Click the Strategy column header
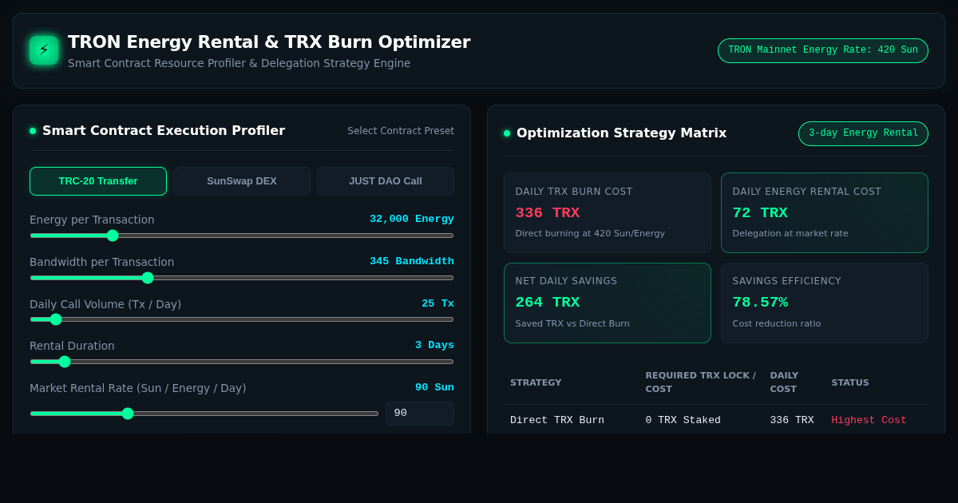 click(536, 382)
